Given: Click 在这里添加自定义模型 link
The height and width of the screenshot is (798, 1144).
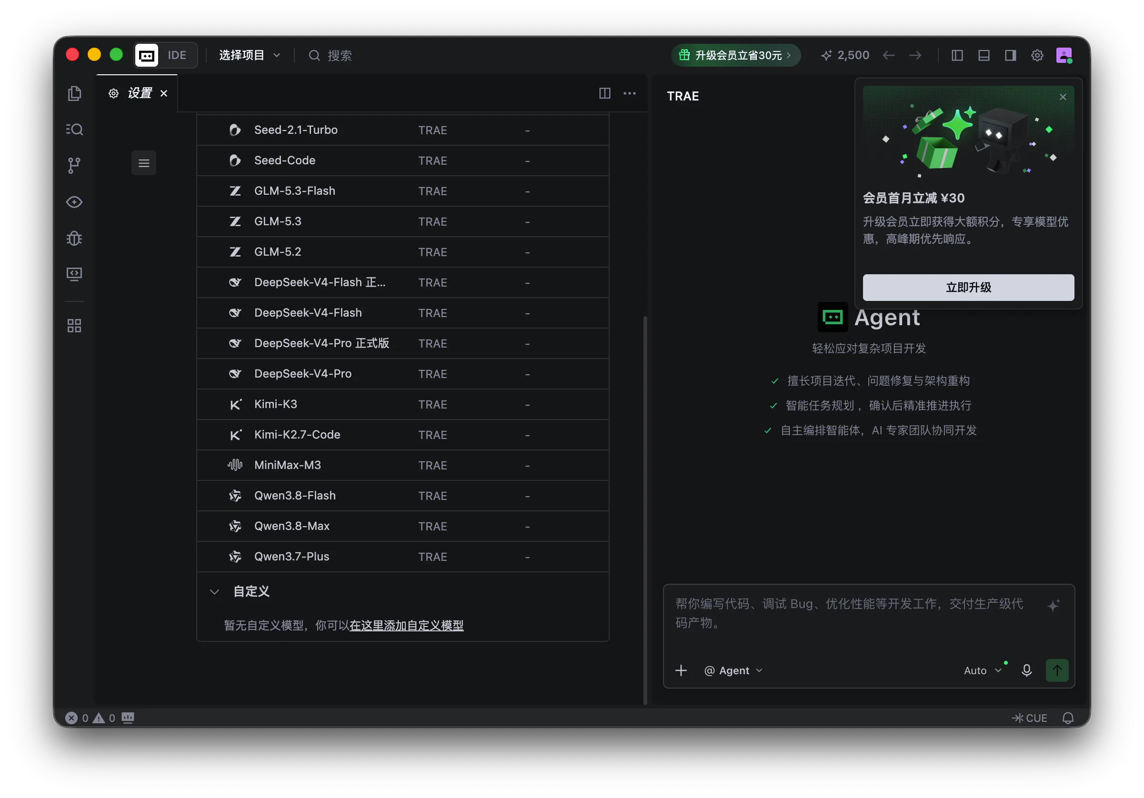Looking at the screenshot, I should coord(406,625).
